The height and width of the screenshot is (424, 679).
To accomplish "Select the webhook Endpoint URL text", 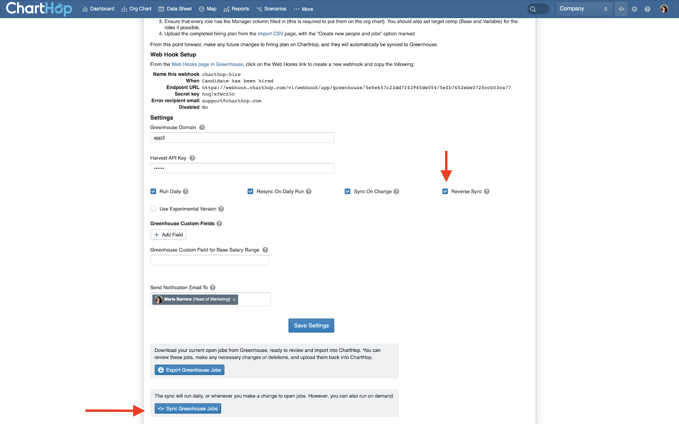I will pyautogui.click(x=356, y=88).
